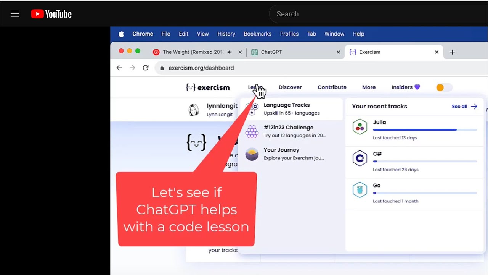Go back in browser history
This screenshot has width=488, height=275.
(119, 68)
